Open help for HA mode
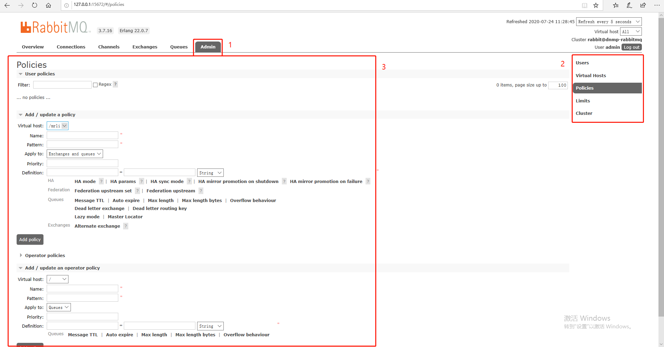 (x=101, y=181)
